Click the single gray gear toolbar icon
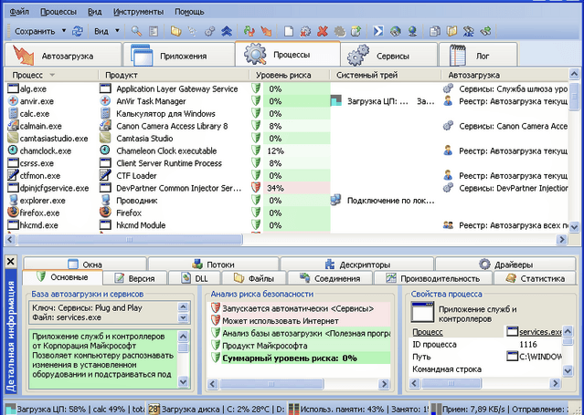This screenshot has width=584, height=415. tap(339, 31)
